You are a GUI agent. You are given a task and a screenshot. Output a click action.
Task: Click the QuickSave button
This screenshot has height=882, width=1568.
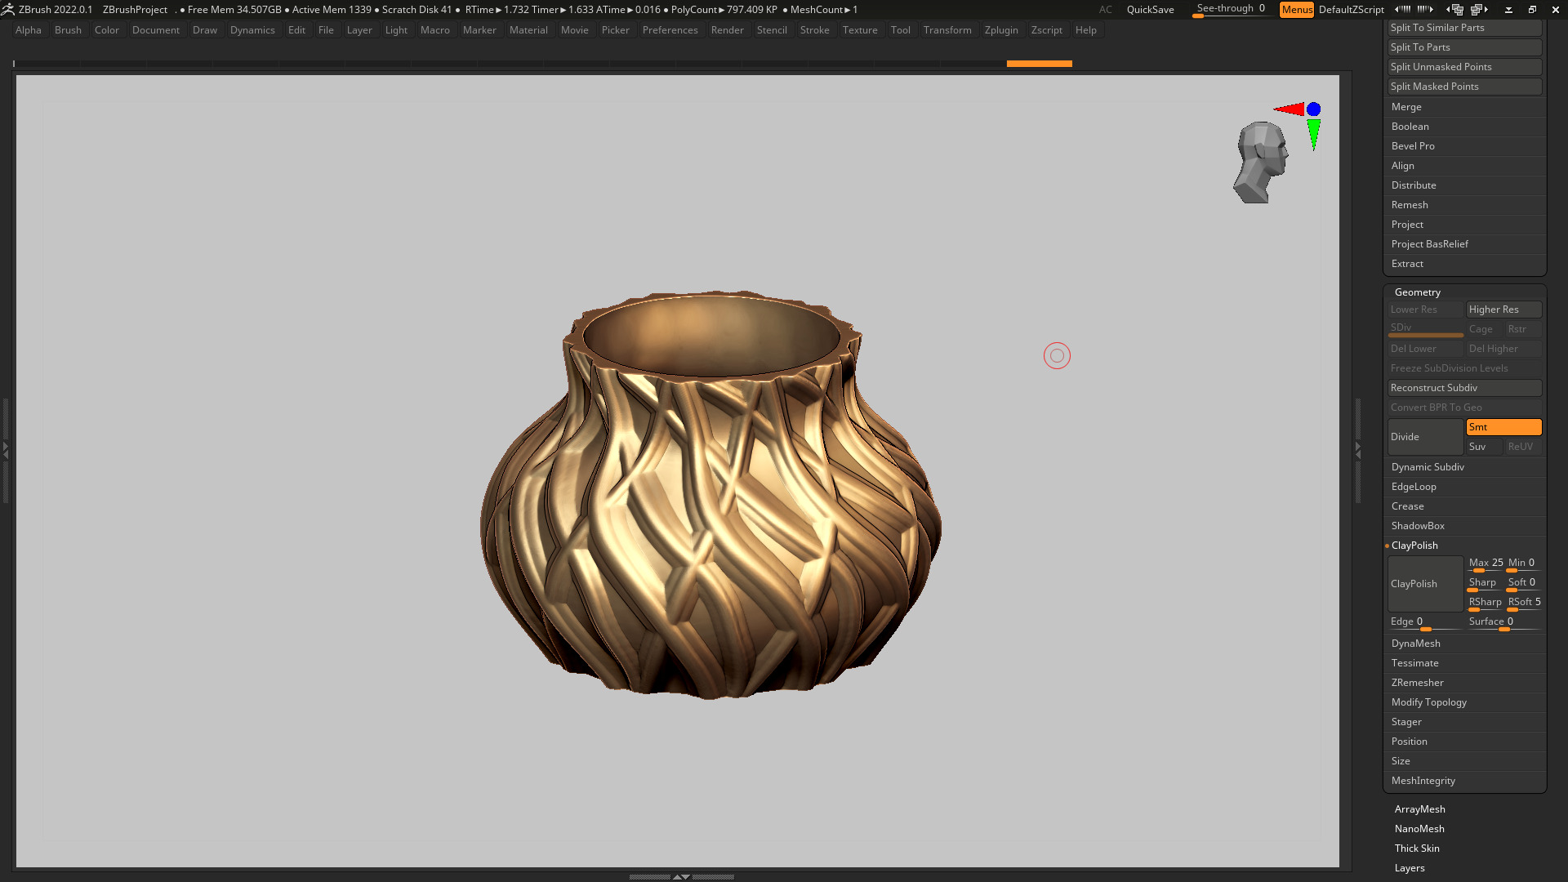[1150, 10]
